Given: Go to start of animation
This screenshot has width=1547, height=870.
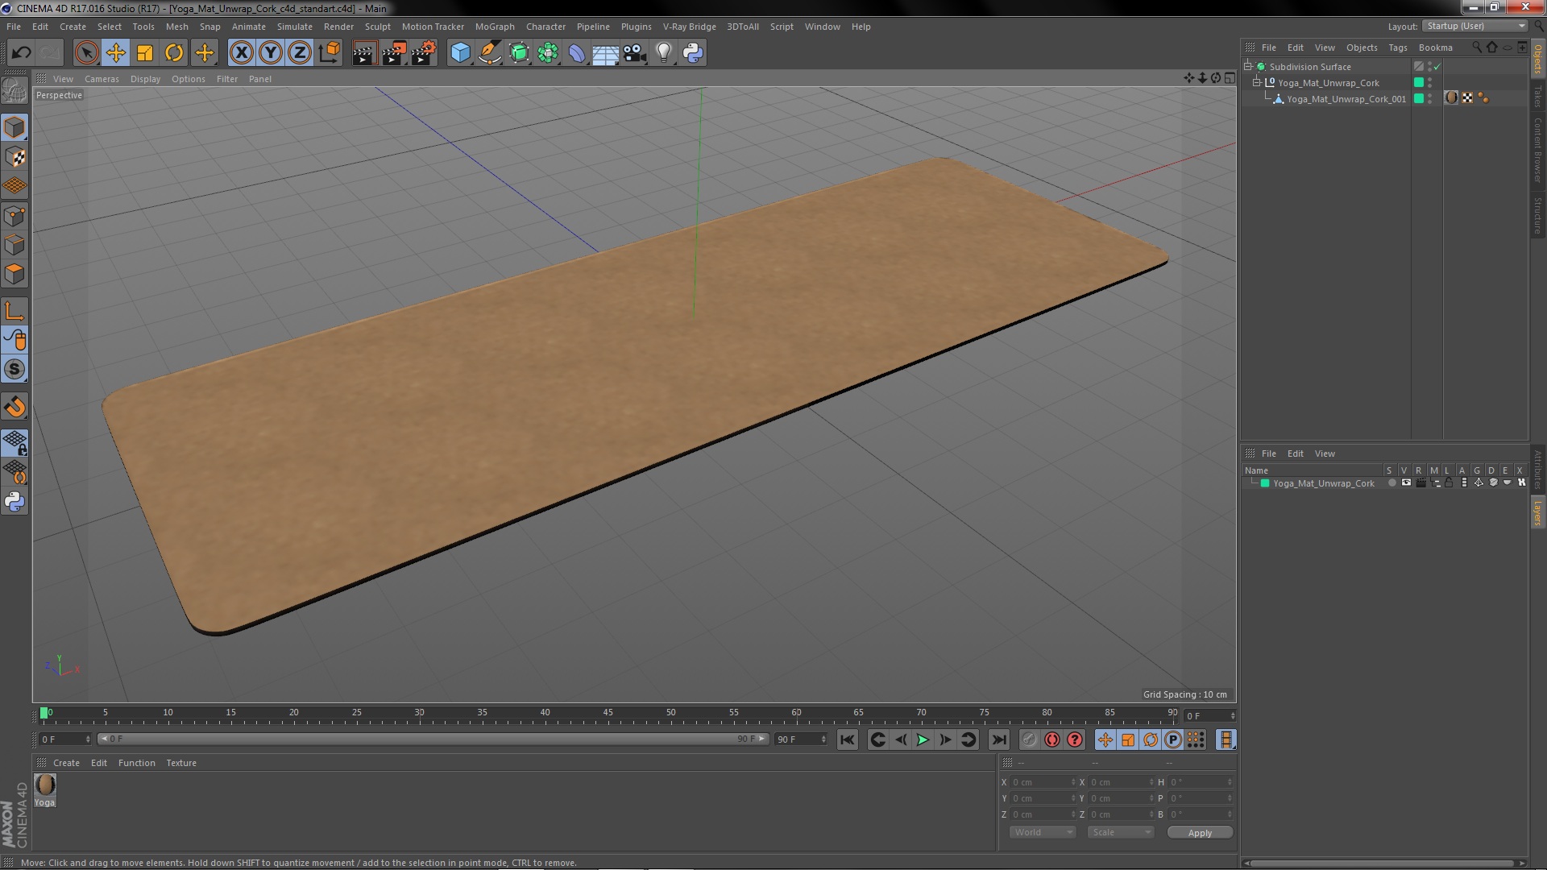Looking at the screenshot, I should pyautogui.click(x=848, y=739).
